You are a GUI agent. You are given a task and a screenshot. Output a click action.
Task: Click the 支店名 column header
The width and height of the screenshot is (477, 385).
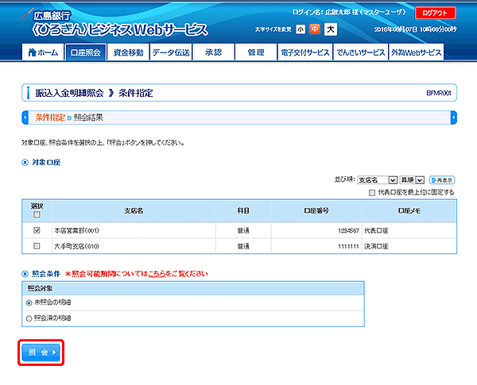[x=134, y=210]
